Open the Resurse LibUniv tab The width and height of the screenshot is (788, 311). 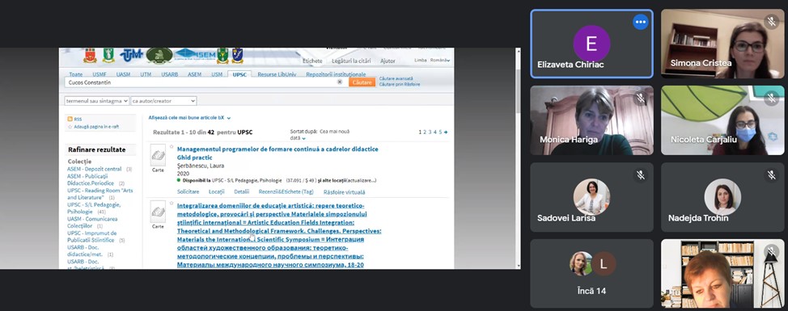pyautogui.click(x=277, y=74)
